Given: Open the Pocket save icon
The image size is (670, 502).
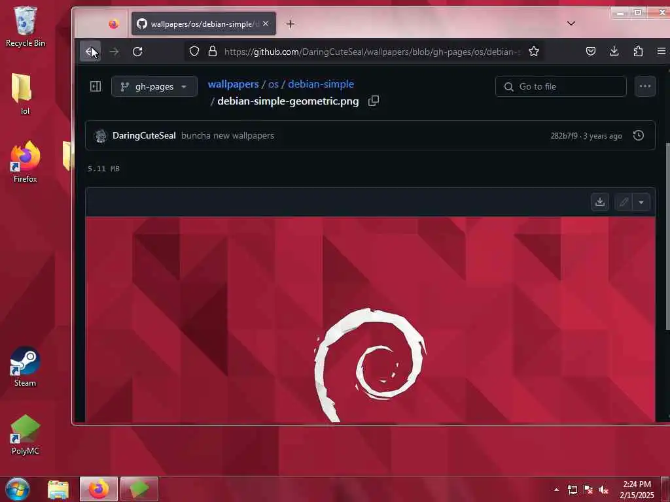Looking at the screenshot, I should pyautogui.click(x=591, y=52).
